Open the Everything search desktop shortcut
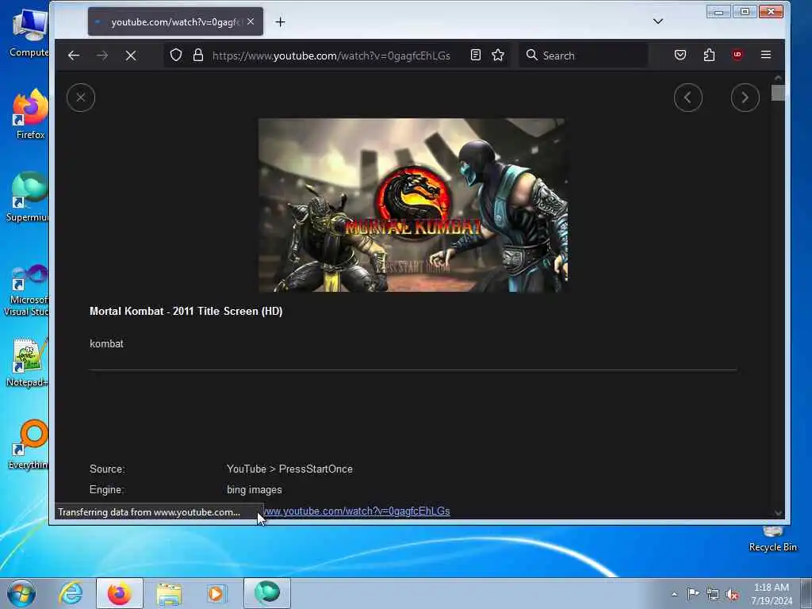 click(x=29, y=444)
